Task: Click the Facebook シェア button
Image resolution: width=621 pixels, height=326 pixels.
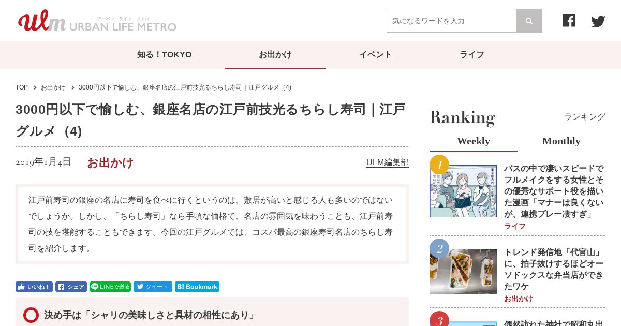Action: [x=71, y=287]
